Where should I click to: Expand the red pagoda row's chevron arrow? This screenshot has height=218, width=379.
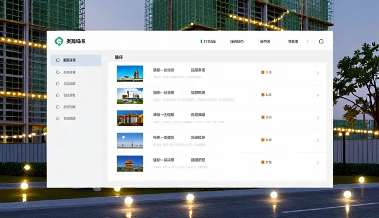click(317, 163)
